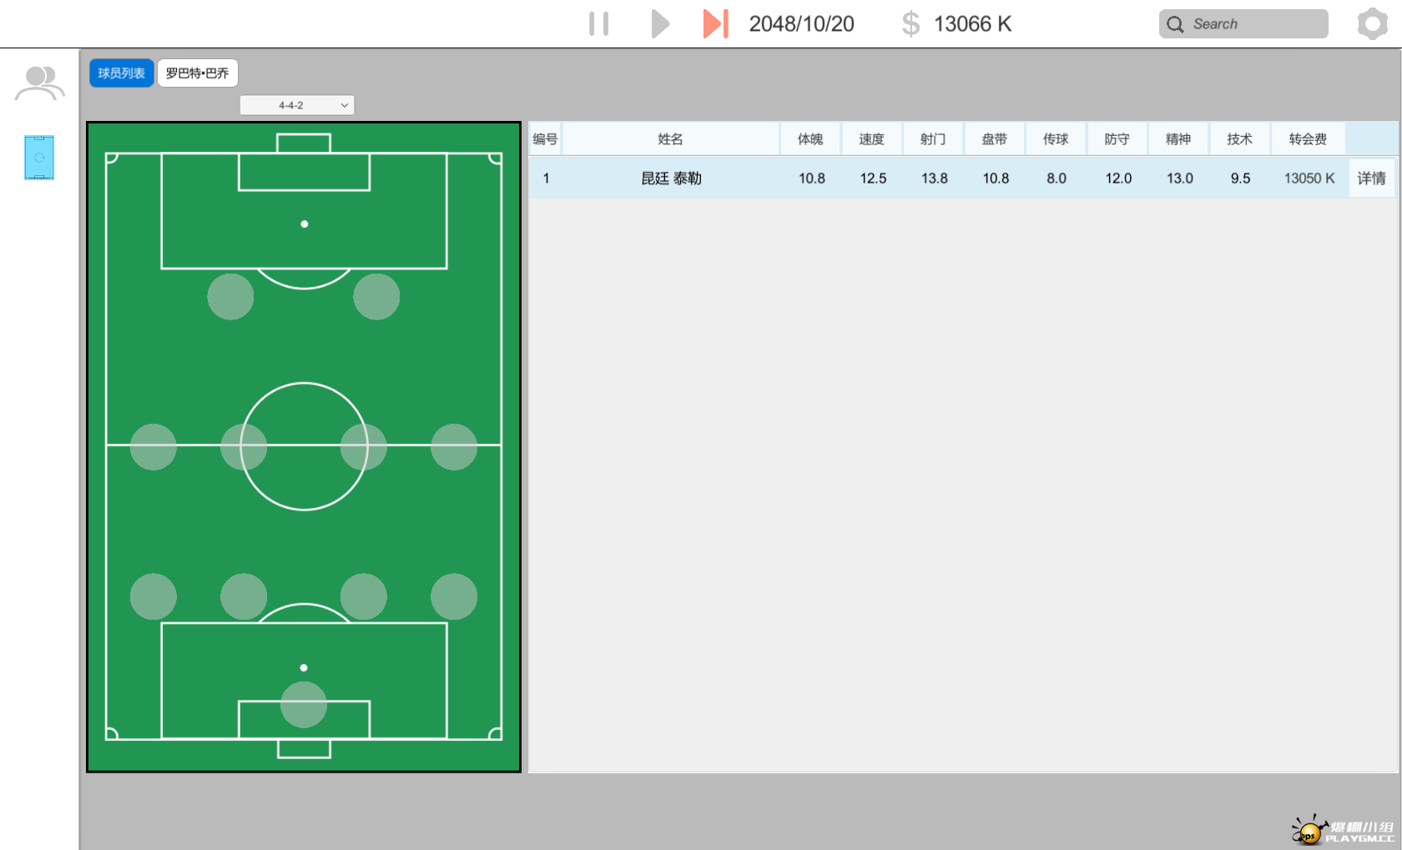Type in the Search field
The height and width of the screenshot is (850, 1402).
pos(1256,24)
